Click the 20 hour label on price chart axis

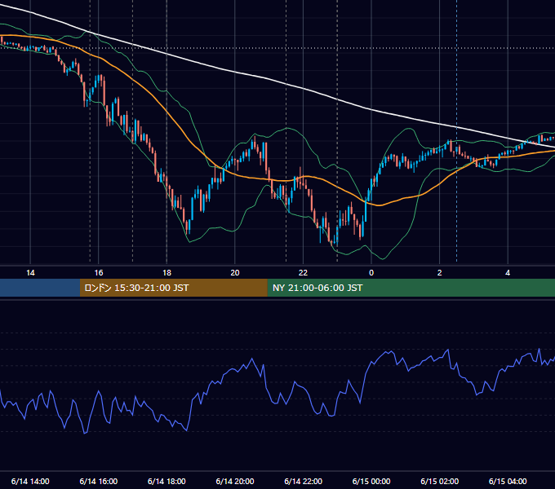235,273
